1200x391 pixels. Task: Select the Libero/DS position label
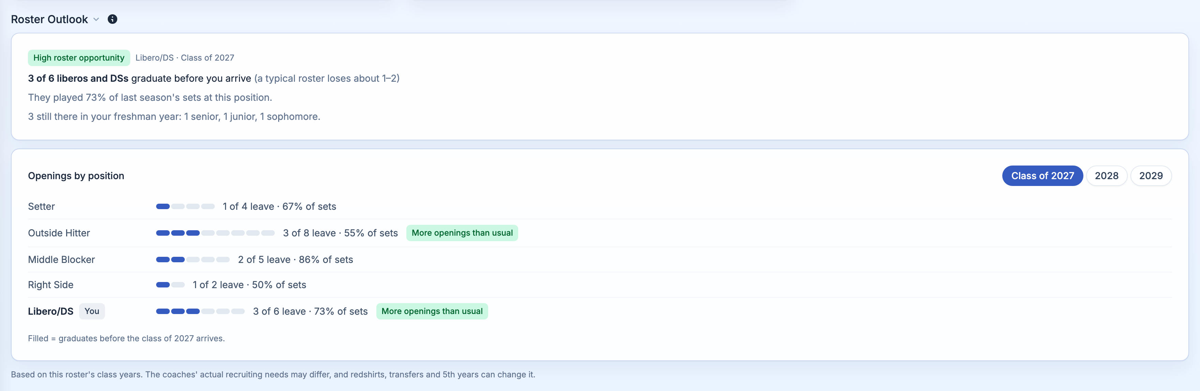[51, 311]
